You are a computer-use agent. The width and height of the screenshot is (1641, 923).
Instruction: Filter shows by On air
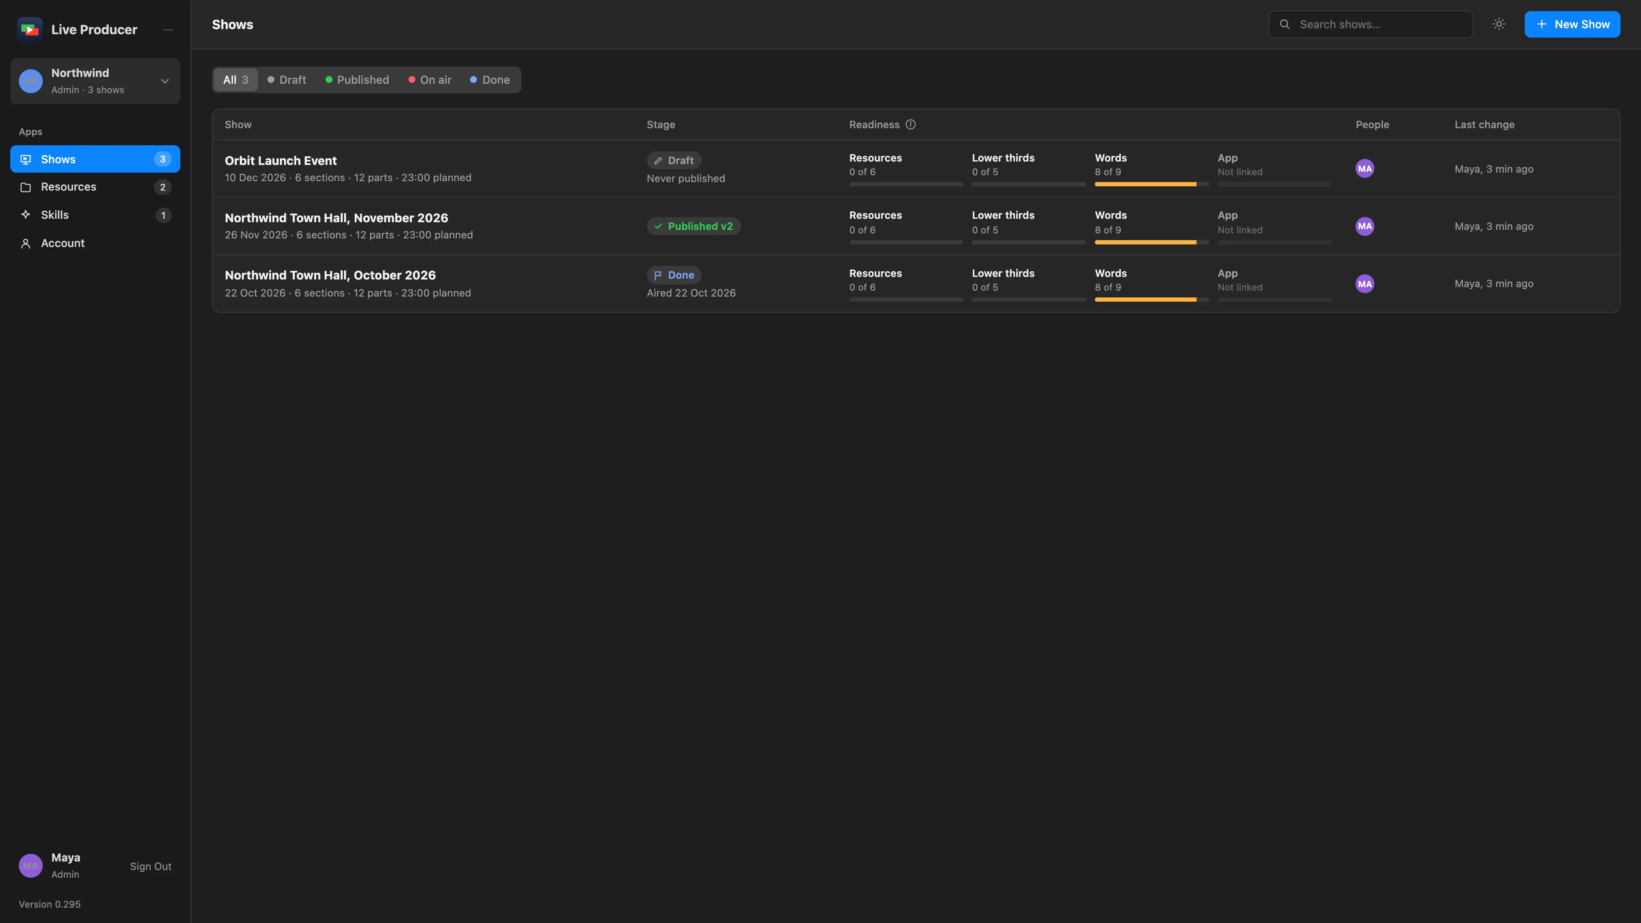point(430,79)
